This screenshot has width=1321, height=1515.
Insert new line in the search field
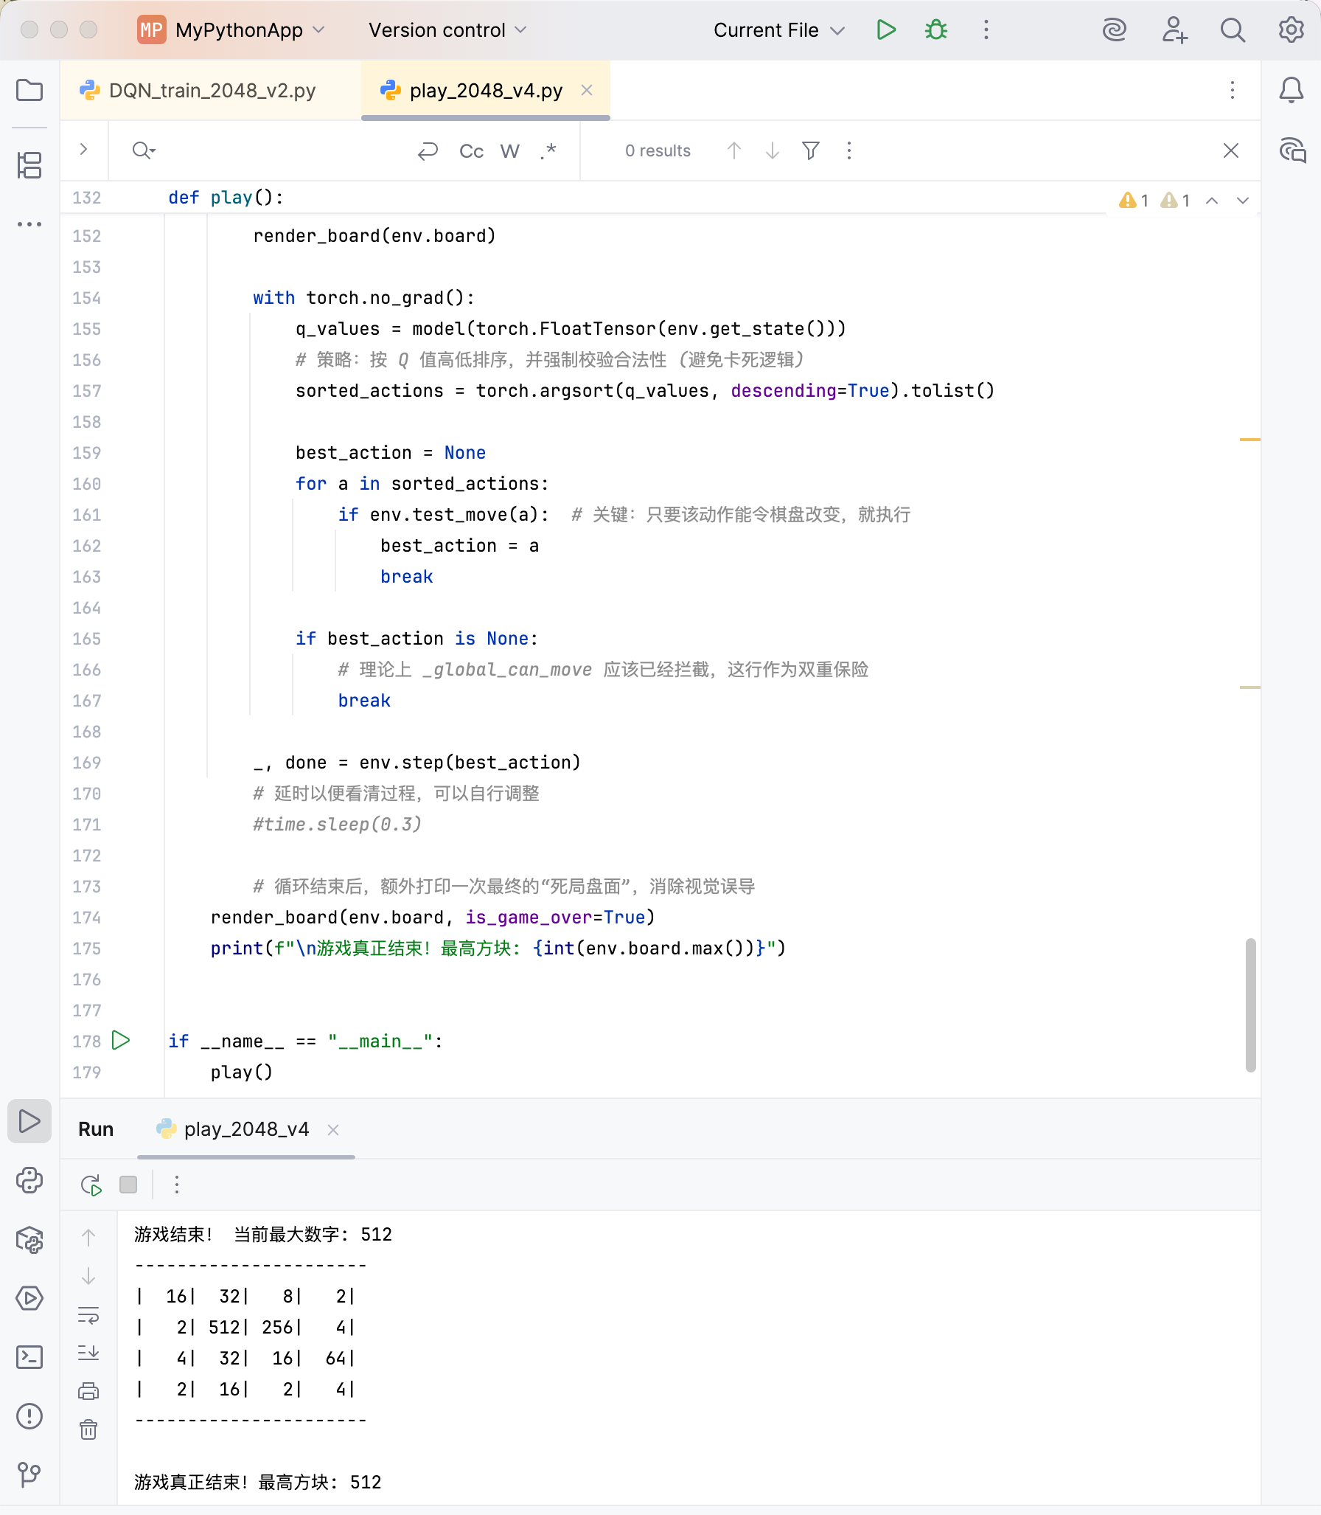(x=428, y=151)
